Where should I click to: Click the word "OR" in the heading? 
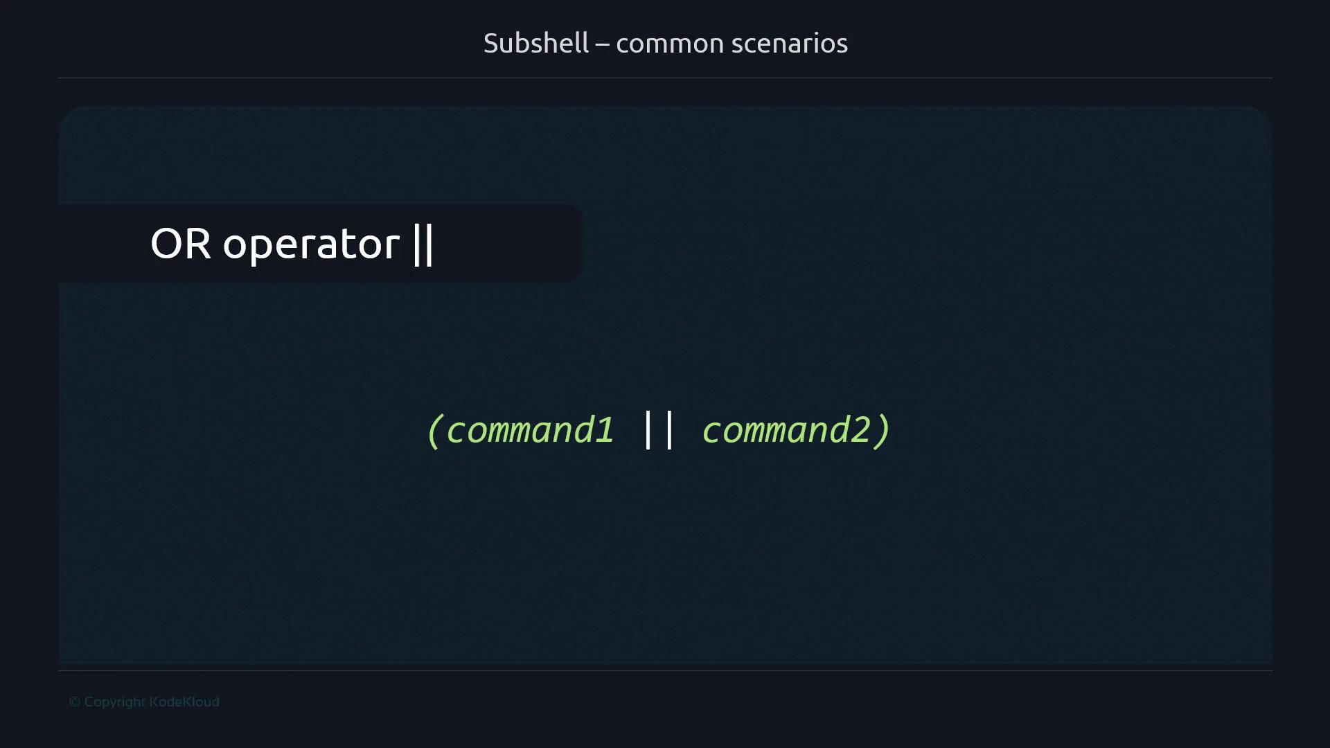pyautogui.click(x=180, y=244)
